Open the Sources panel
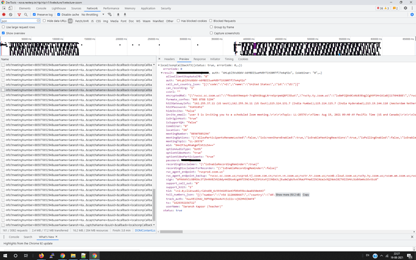This screenshot has width=416, height=260. point(76,8)
